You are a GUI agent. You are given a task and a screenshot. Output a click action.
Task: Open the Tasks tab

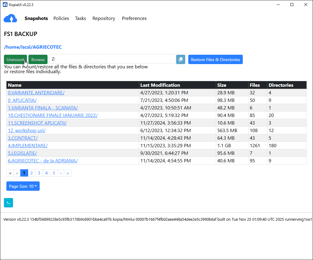(x=81, y=18)
